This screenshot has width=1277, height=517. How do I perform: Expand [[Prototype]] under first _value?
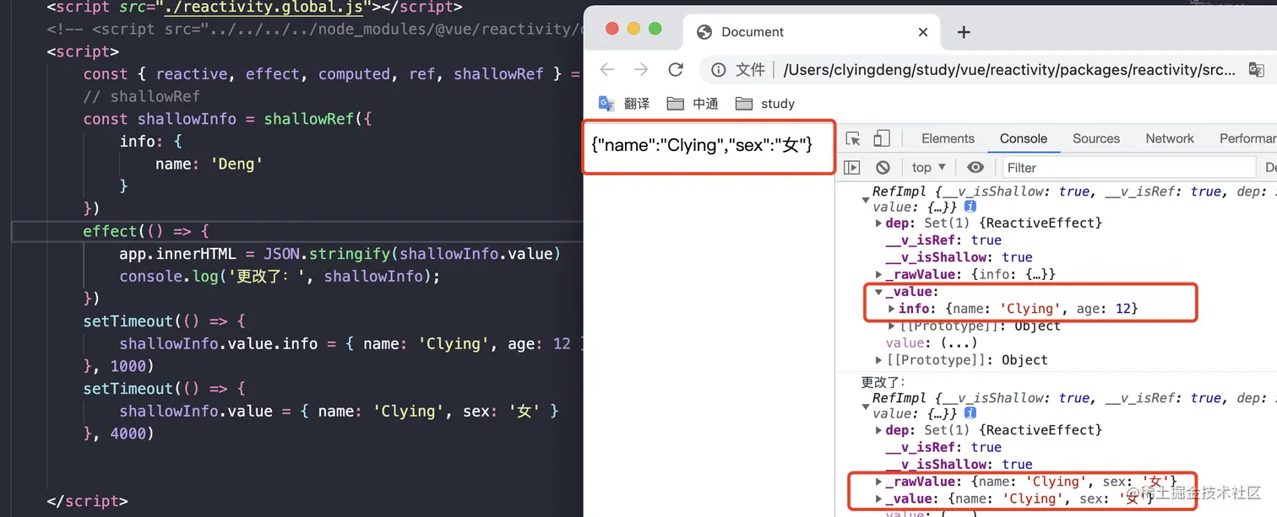(x=893, y=326)
